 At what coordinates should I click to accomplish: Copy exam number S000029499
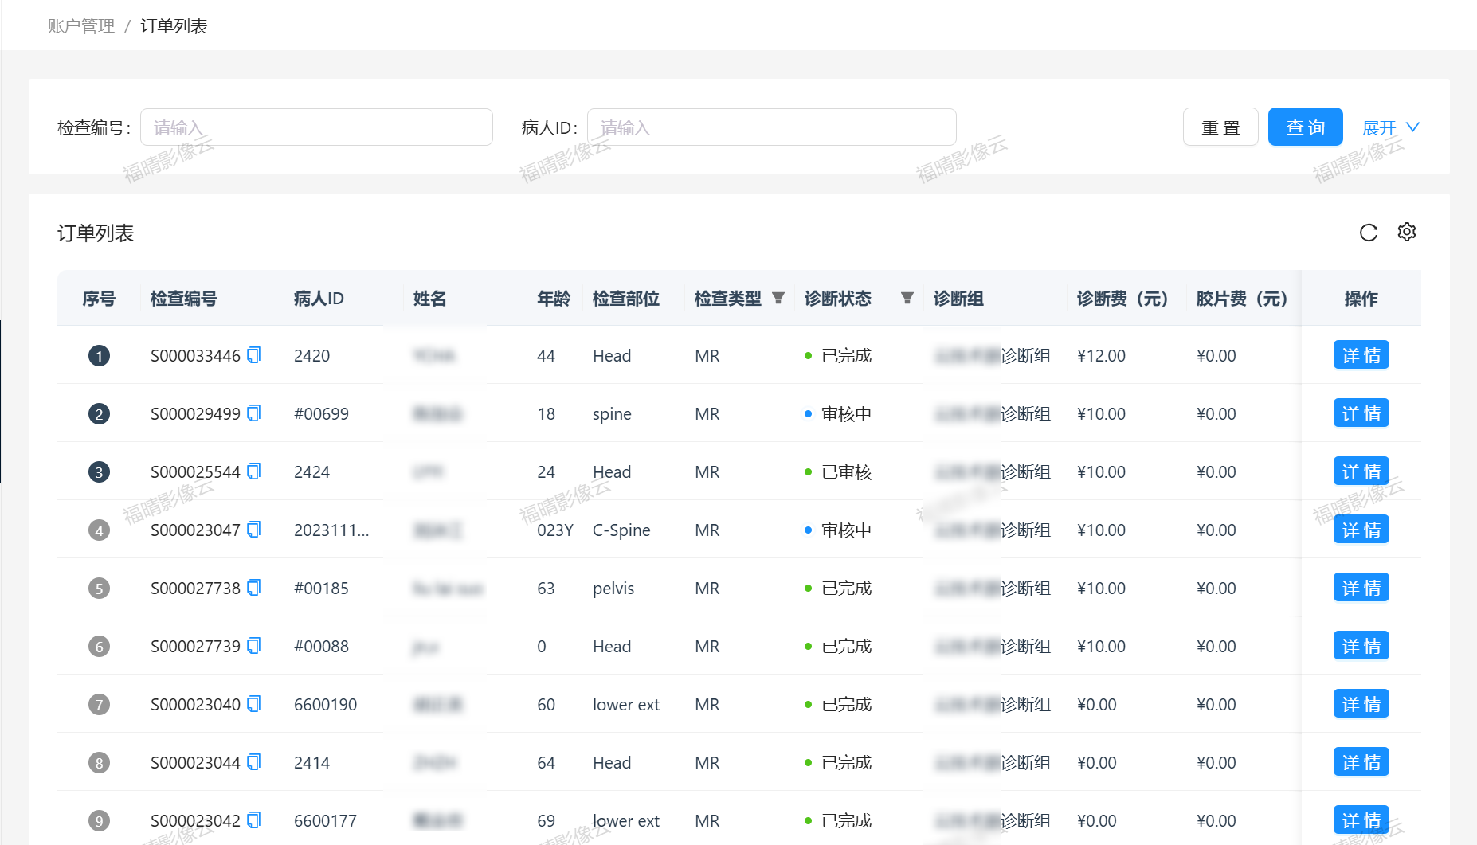coord(254,413)
